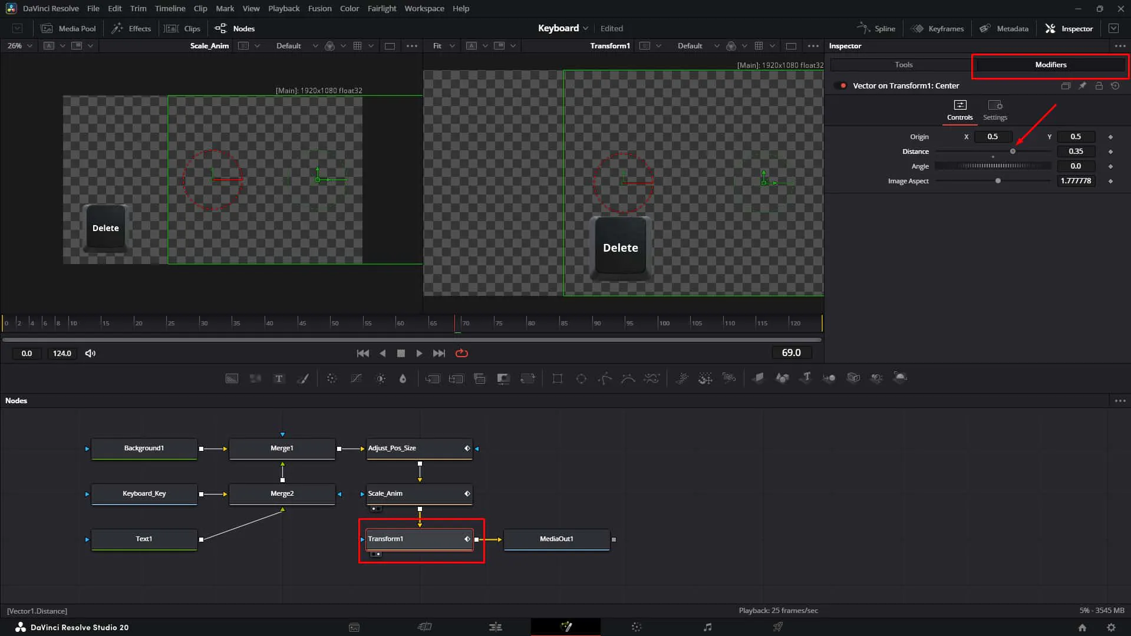Toggle the Keyframes editor panel
This screenshot has height=636, width=1131.
pyautogui.click(x=937, y=28)
